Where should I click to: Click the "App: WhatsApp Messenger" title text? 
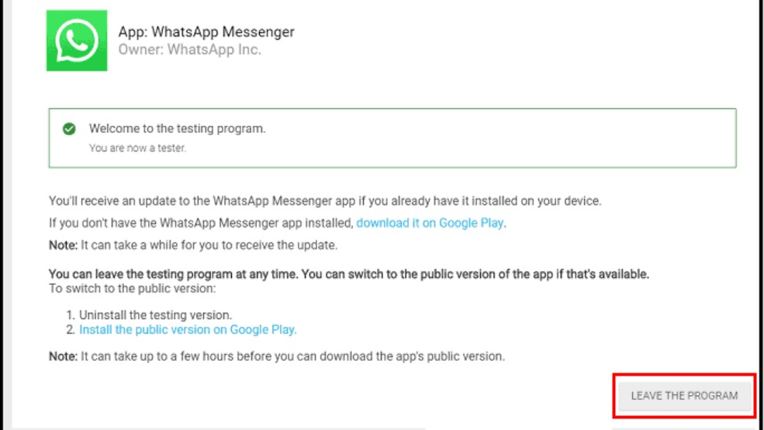coord(206,32)
